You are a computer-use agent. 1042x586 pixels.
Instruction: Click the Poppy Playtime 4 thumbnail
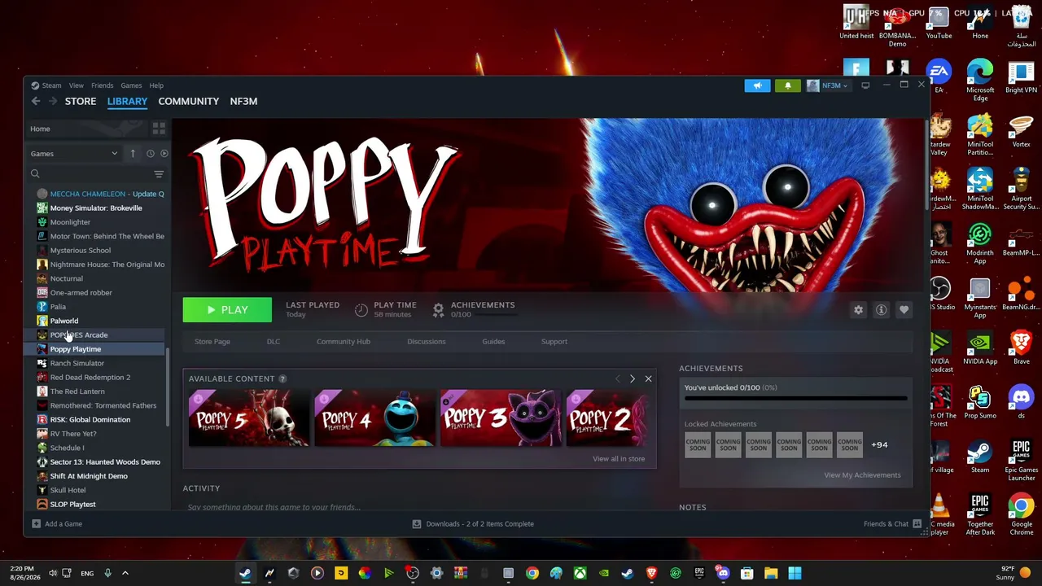tap(375, 418)
